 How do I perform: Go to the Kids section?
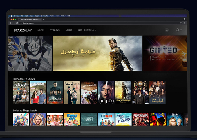[x=80, y=30]
